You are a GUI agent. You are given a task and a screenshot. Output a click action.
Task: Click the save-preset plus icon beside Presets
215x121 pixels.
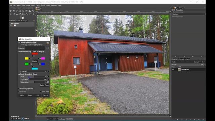(x=46, y=48)
